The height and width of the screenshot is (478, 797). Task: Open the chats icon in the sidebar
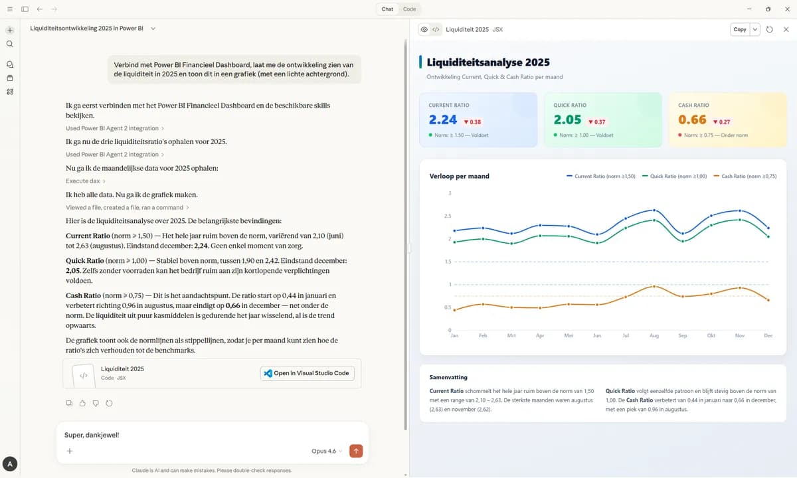(9, 64)
